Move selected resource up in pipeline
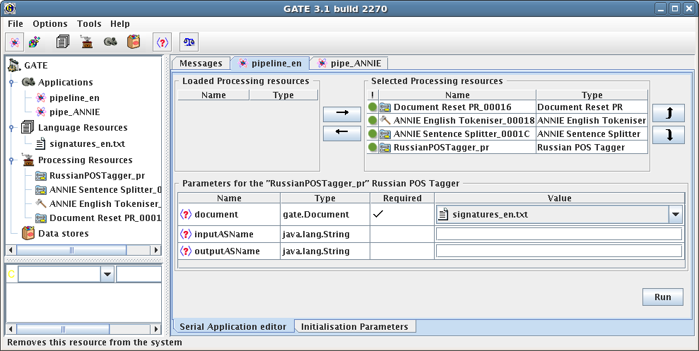The height and width of the screenshot is (351, 699). [x=668, y=112]
